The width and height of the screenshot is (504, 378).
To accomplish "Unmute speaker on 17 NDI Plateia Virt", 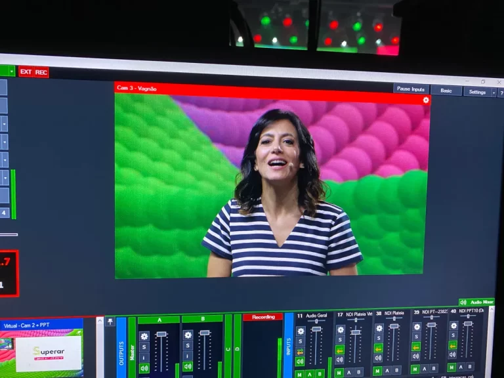I will pos(340,360).
